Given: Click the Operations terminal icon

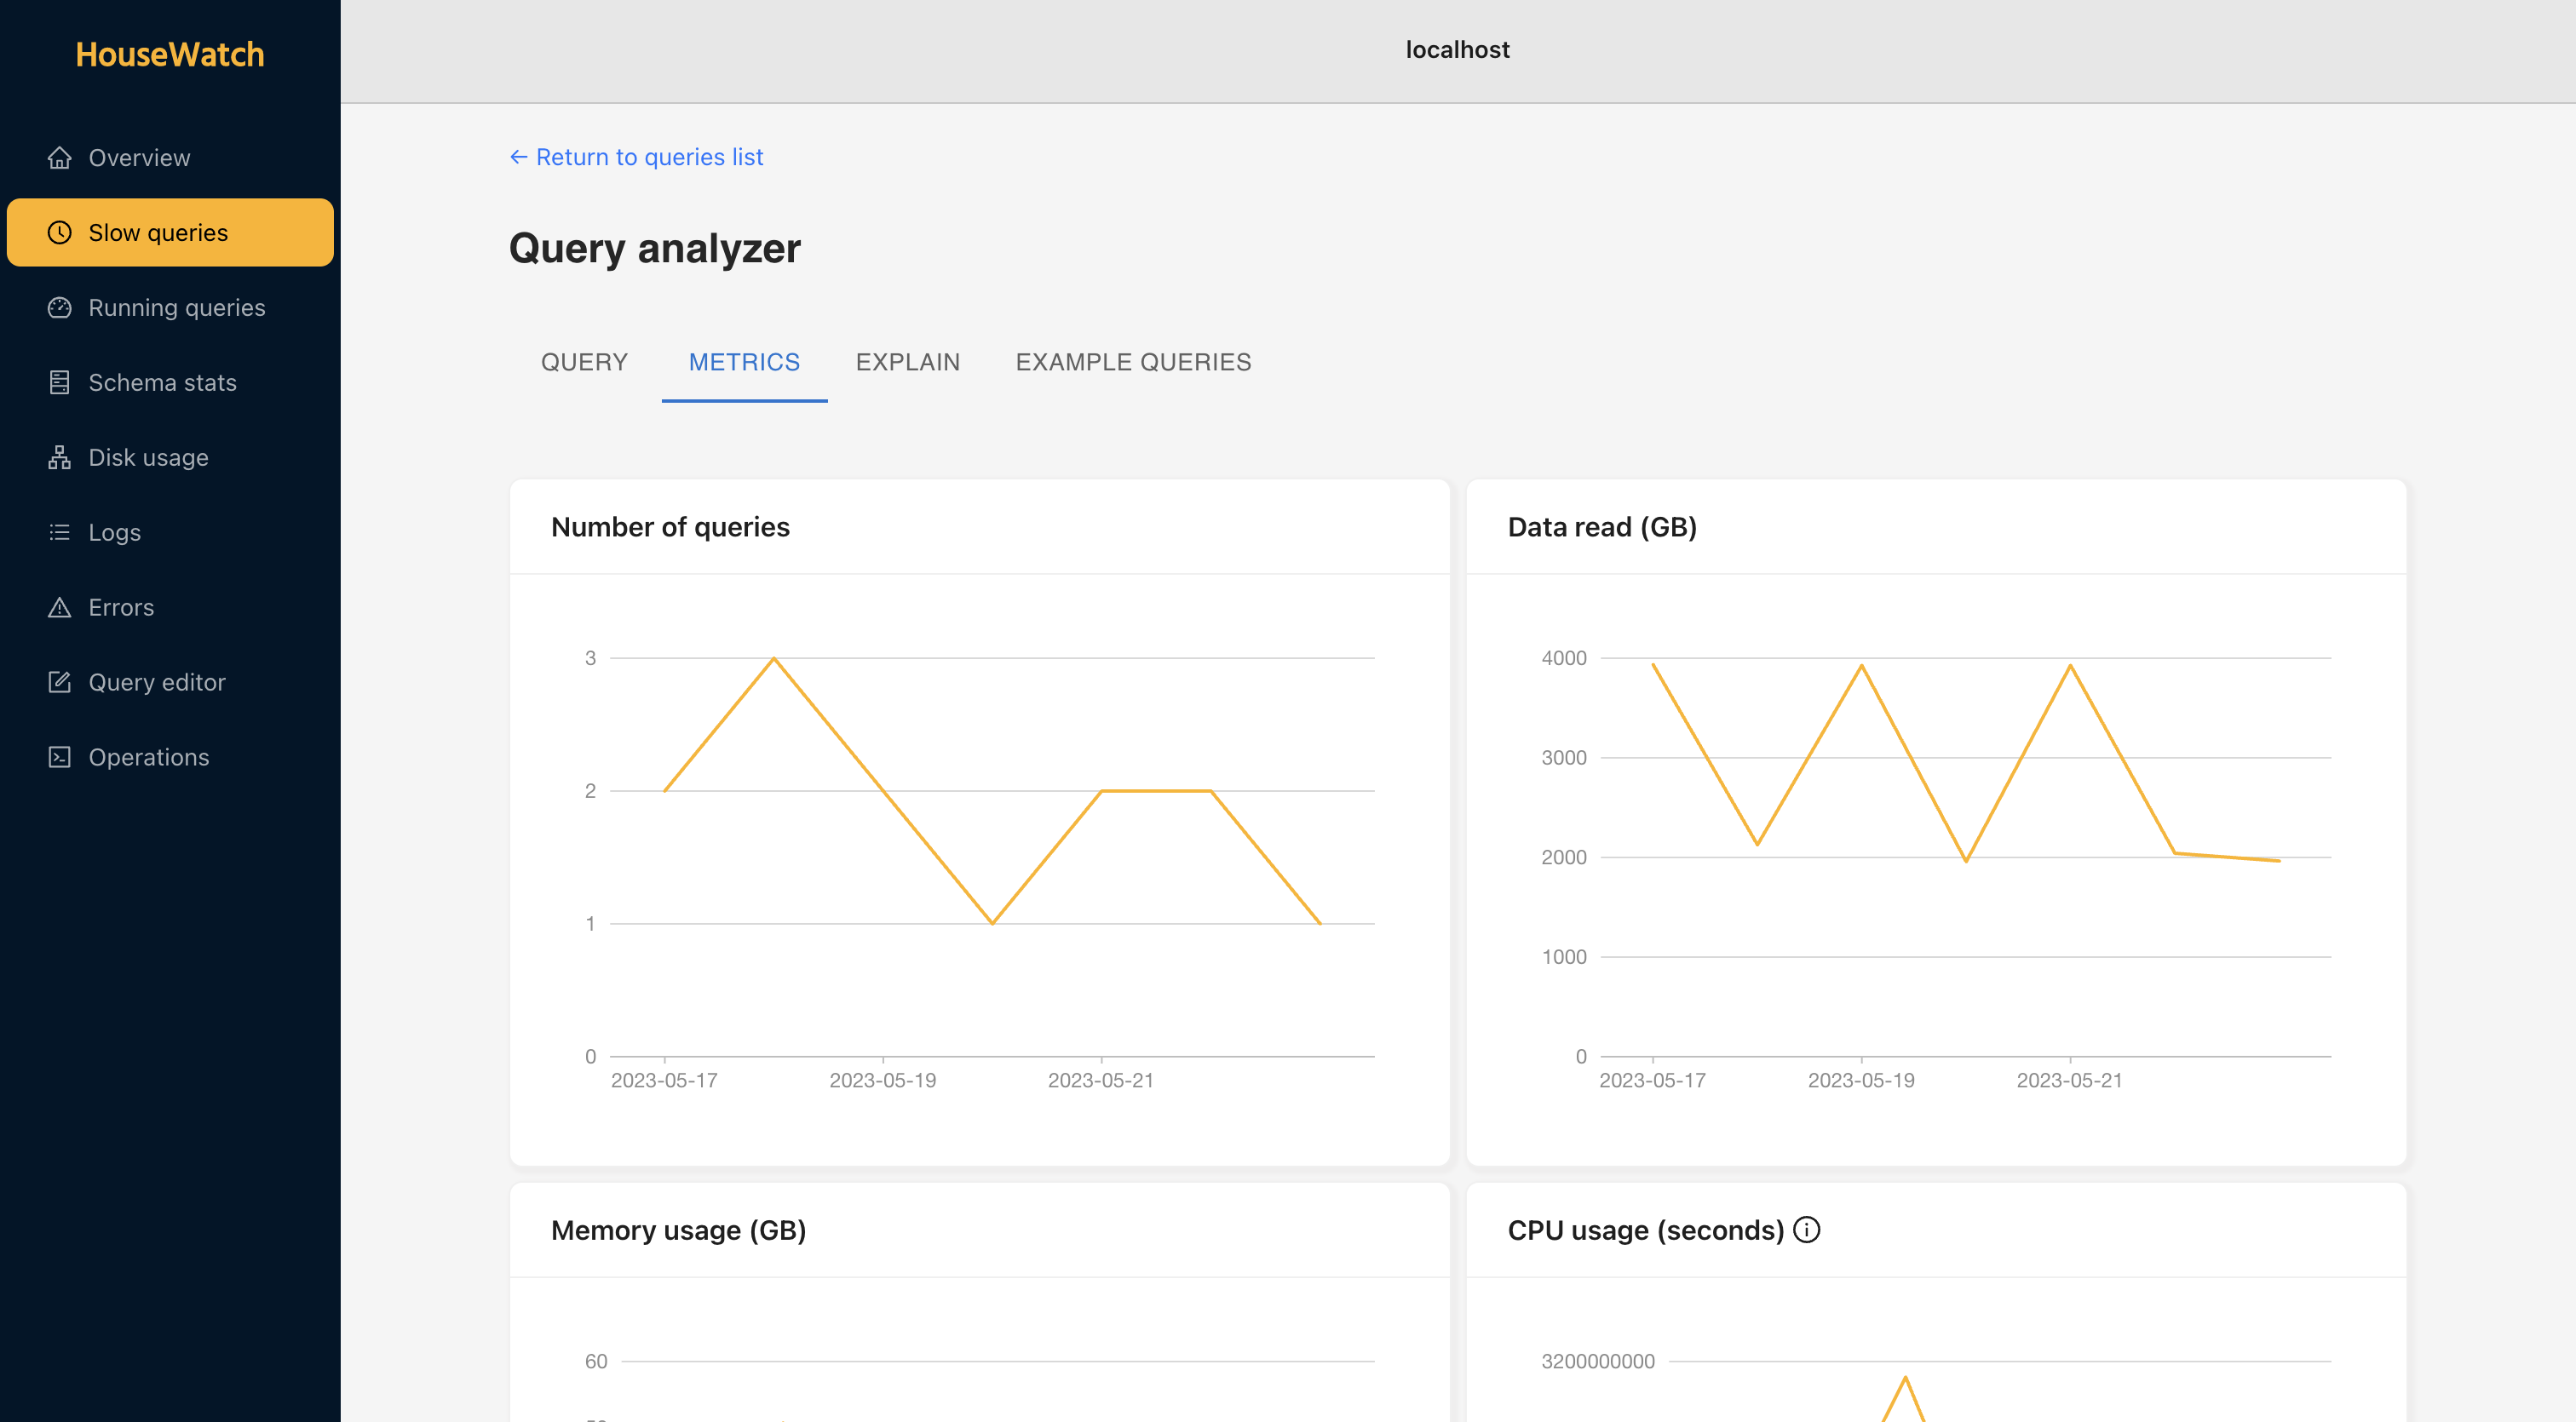Looking at the screenshot, I should tap(59, 758).
